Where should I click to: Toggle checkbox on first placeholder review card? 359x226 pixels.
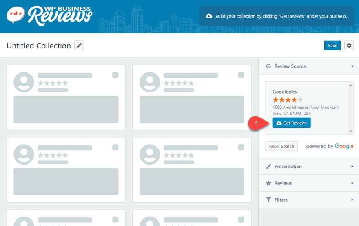pyautogui.click(x=115, y=75)
